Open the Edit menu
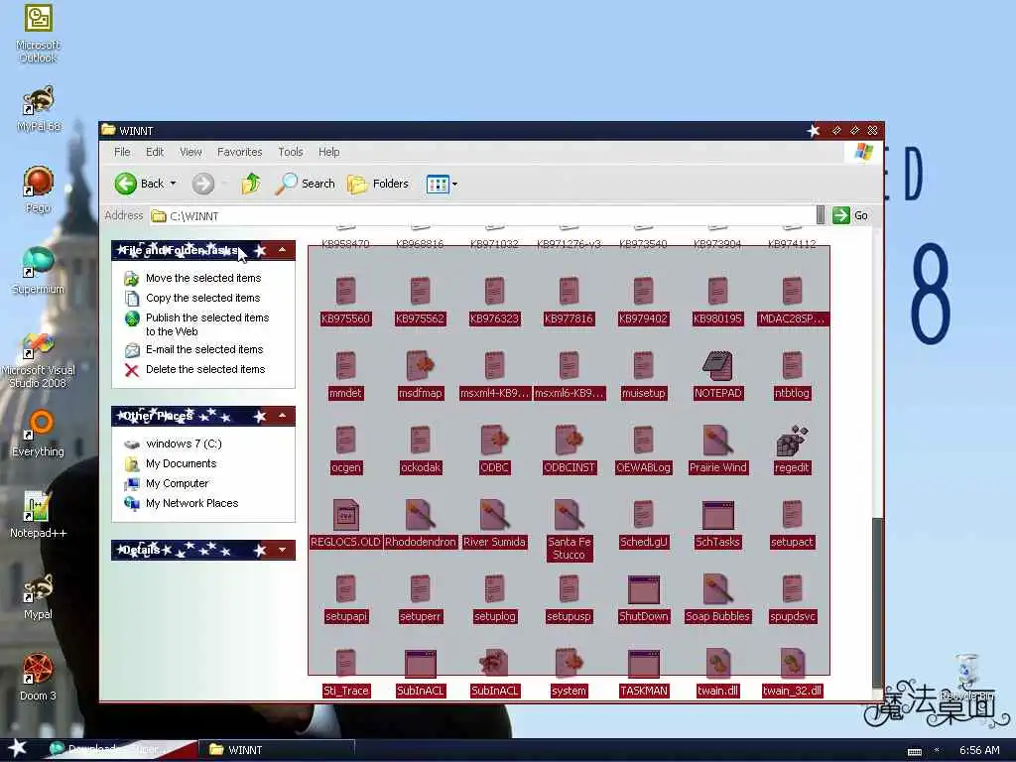This screenshot has width=1016, height=762. tap(154, 152)
